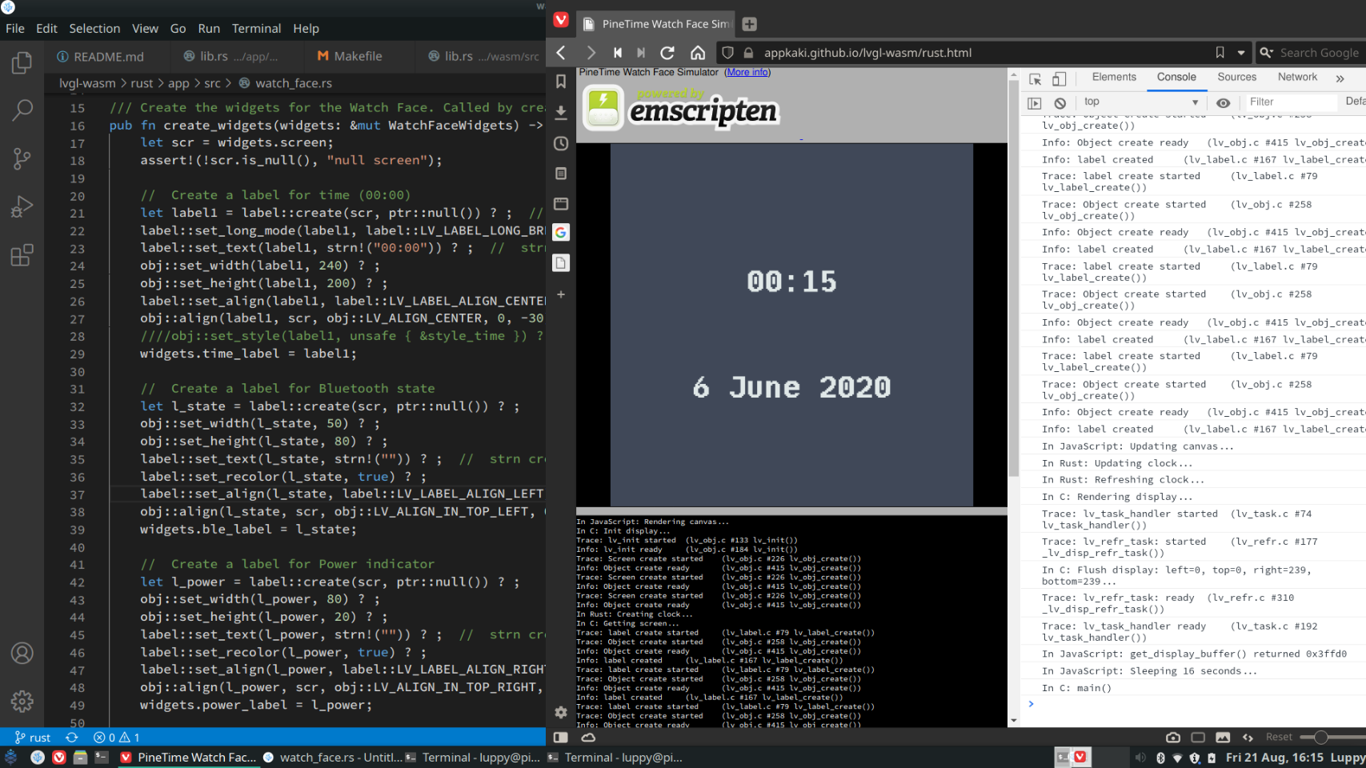Expand more DevTools tabs with the chevron

click(x=1340, y=78)
